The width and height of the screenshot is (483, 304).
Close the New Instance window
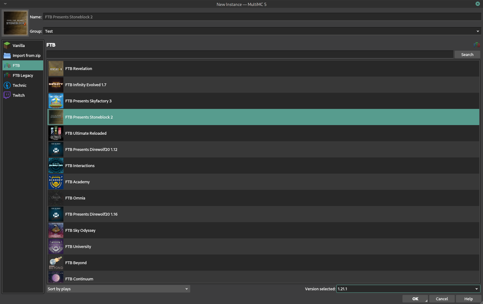pyautogui.click(x=478, y=4)
